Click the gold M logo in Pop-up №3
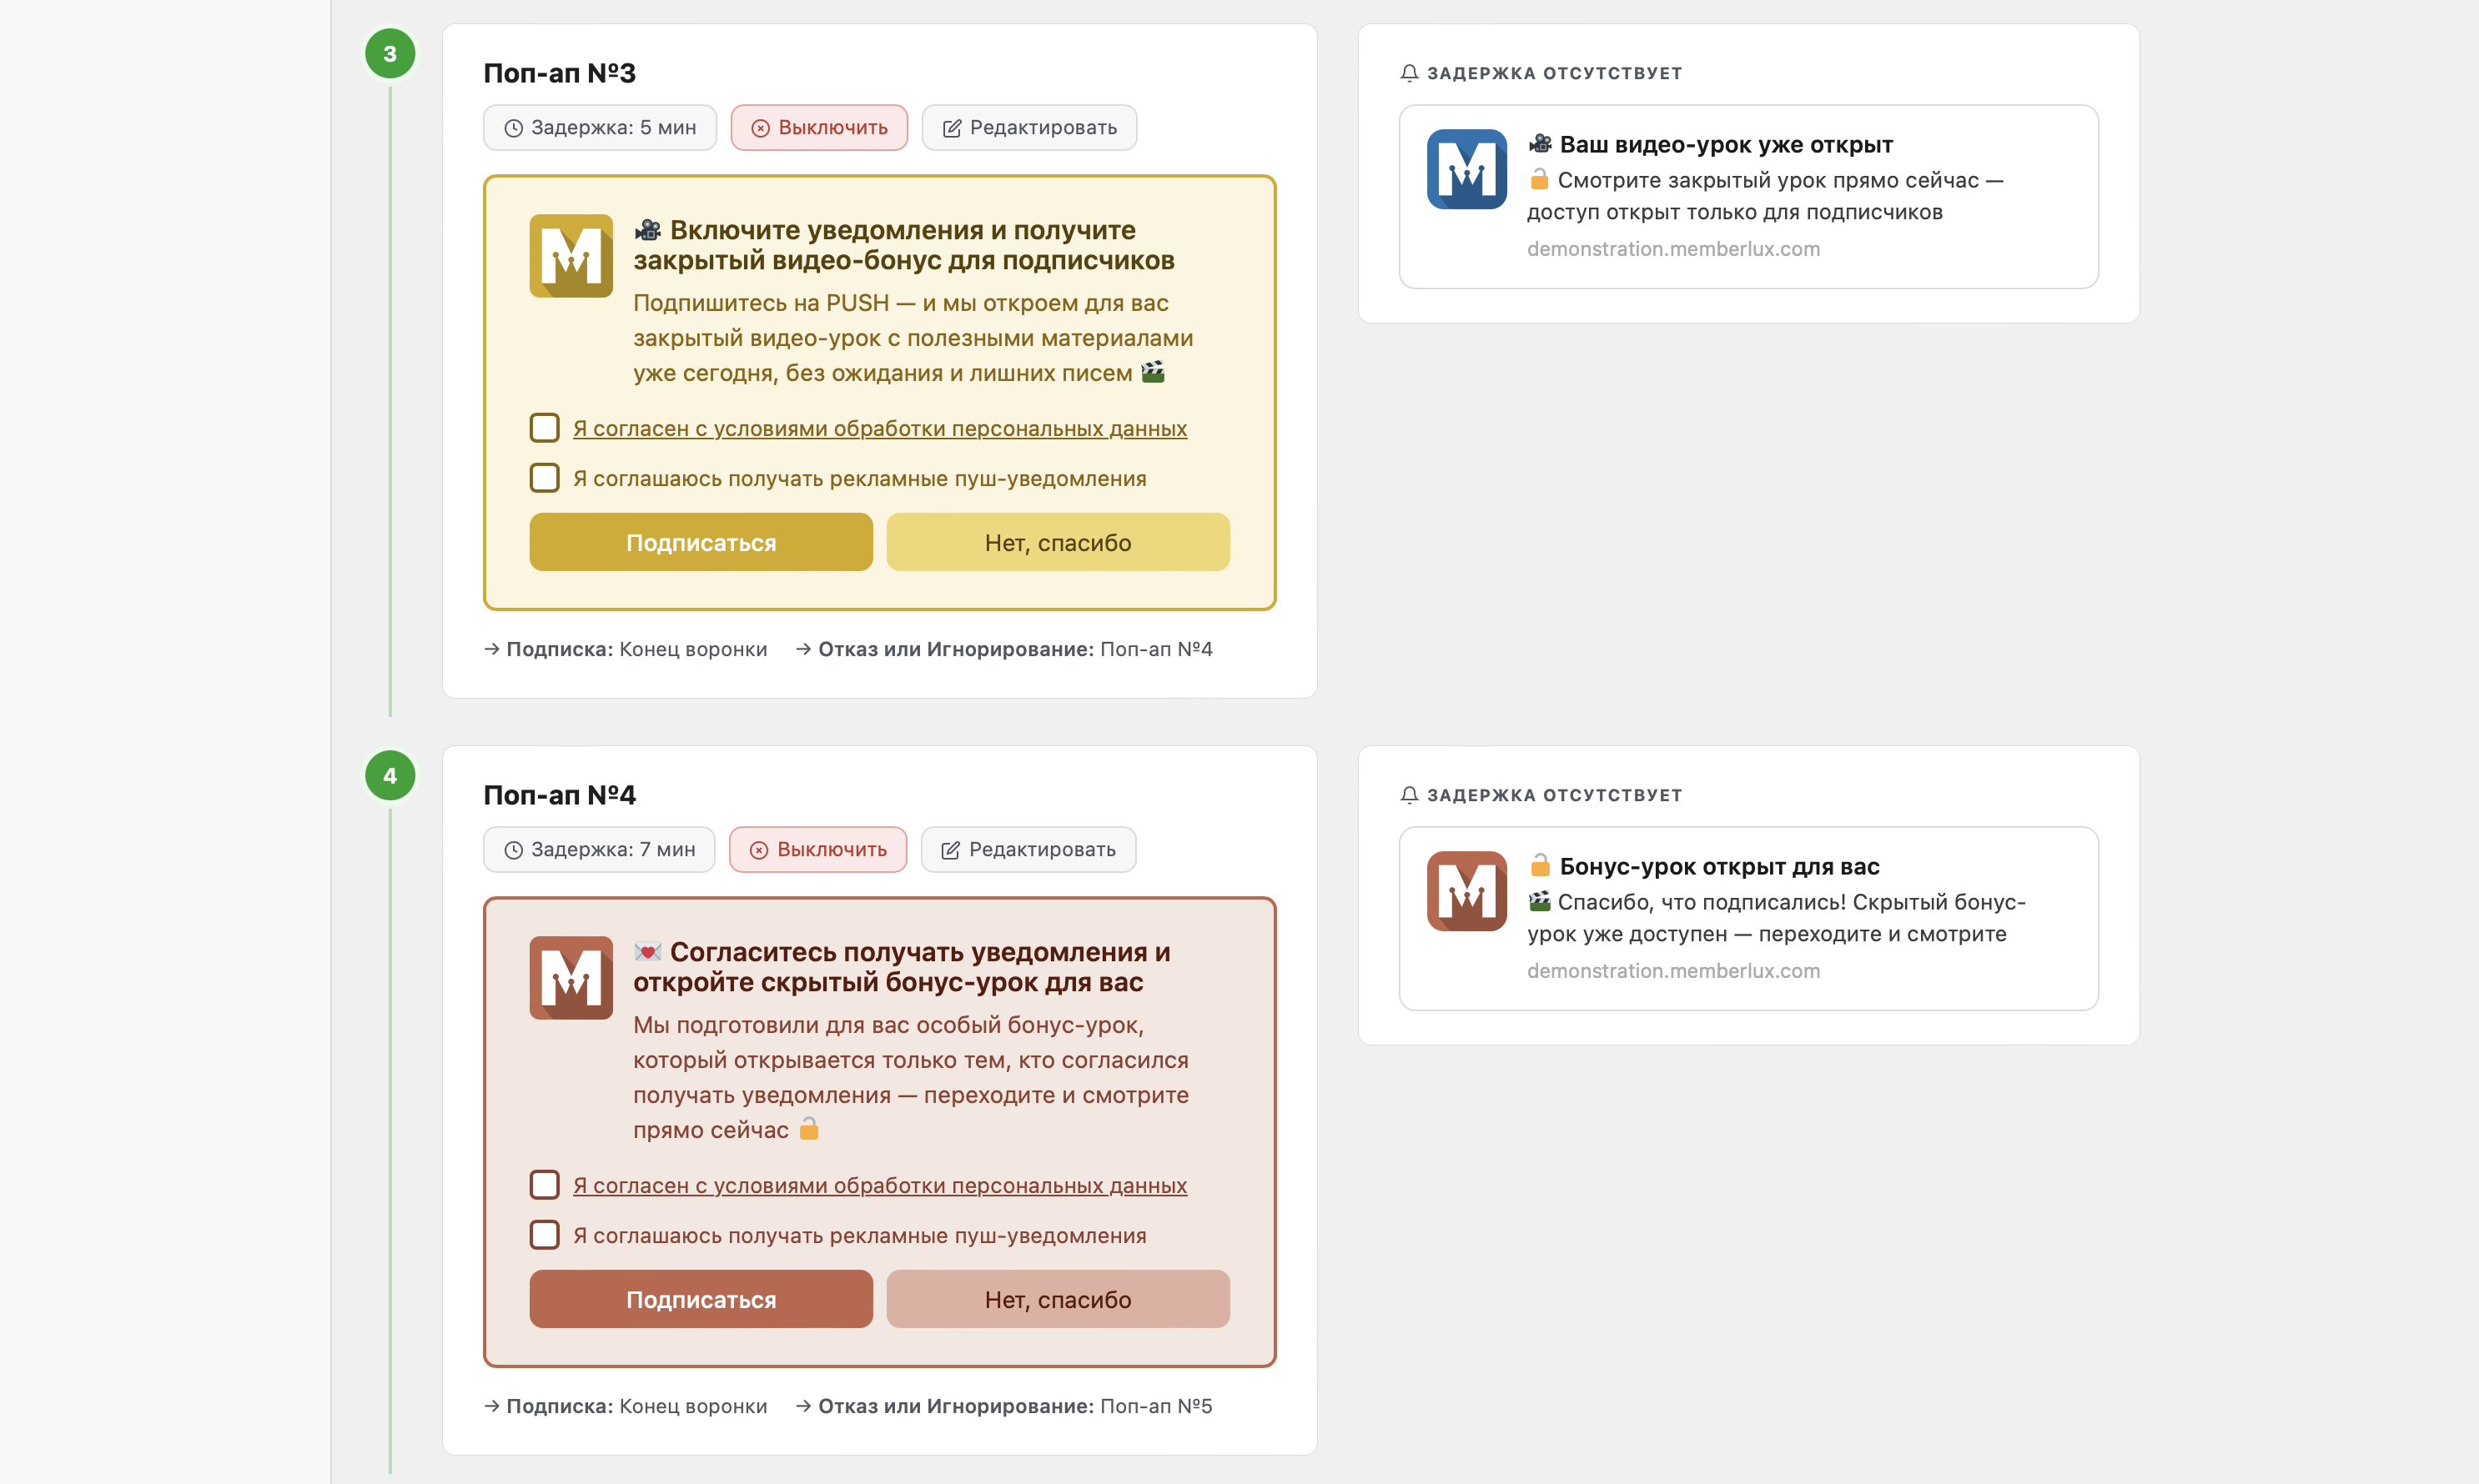Viewport: 2479px width, 1484px height. [x=571, y=256]
